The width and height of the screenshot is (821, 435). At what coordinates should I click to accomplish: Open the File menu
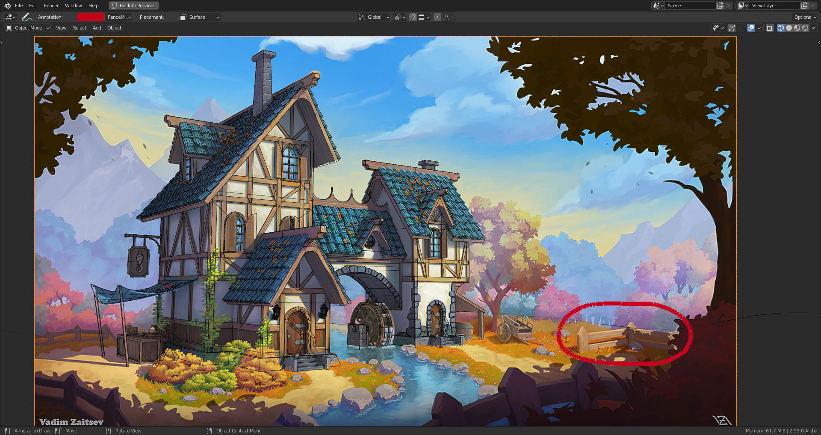19,6
